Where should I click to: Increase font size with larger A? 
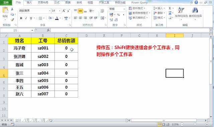pyautogui.click(x=64, y=11)
